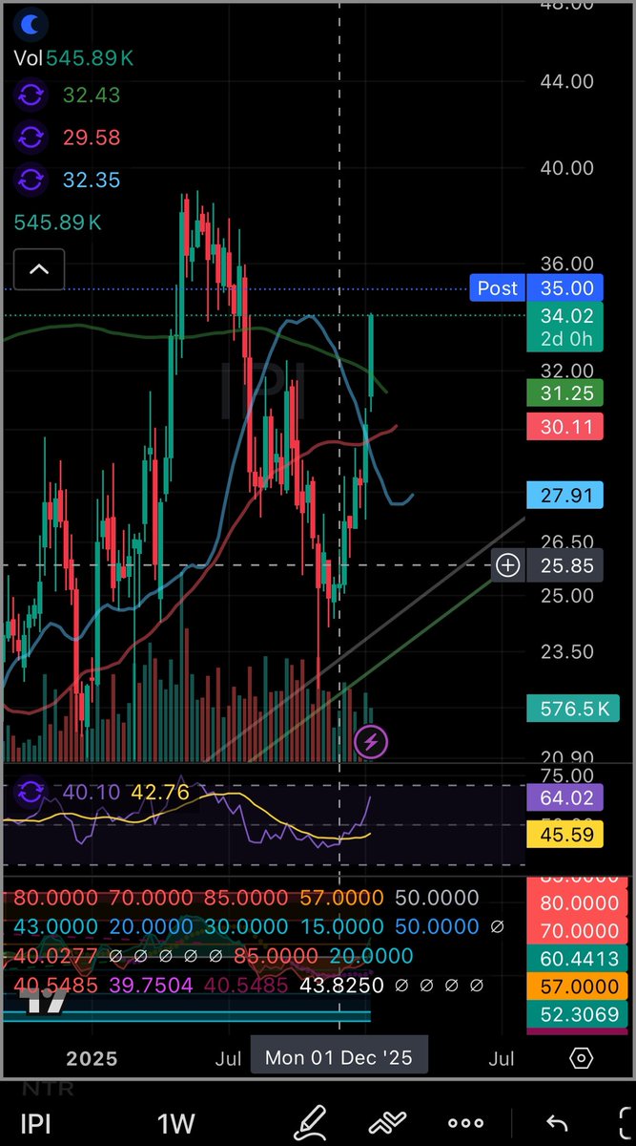
Task: Tap the crosshair plus button at 25.85
Action: [x=508, y=566]
